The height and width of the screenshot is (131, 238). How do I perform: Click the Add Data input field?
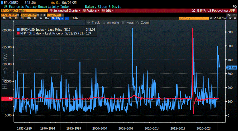pos(194,18)
